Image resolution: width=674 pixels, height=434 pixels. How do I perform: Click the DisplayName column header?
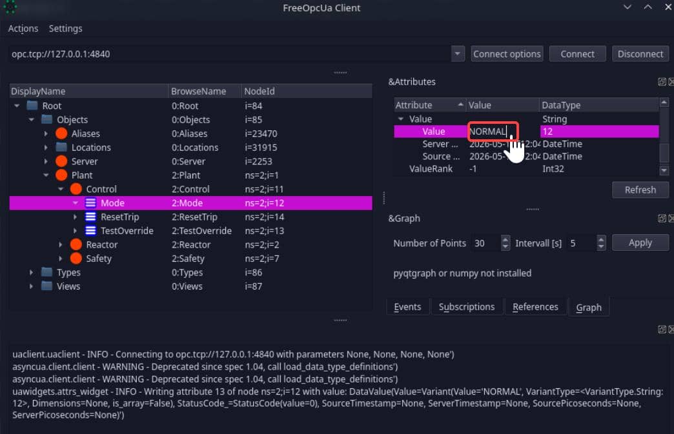[x=88, y=91]
